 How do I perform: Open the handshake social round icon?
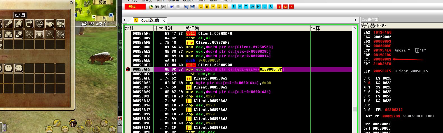coord(65,129)
